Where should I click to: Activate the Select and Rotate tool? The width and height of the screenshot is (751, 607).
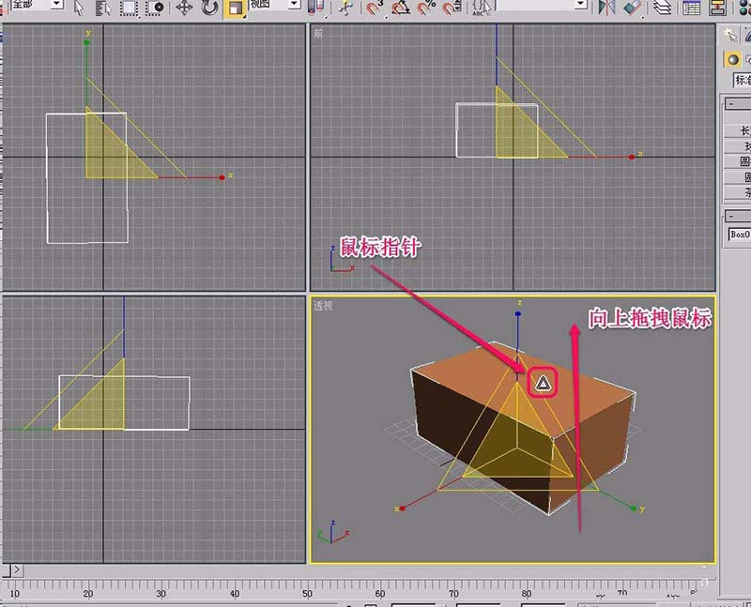tap(209, 8)
